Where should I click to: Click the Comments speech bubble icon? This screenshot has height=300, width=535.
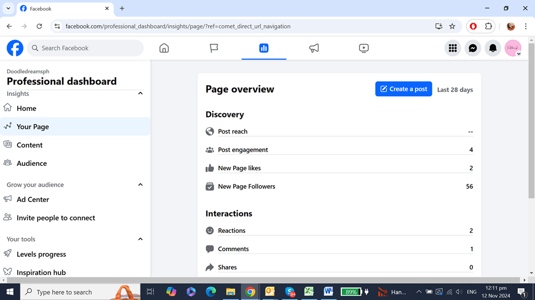click(x=210, y=249)
